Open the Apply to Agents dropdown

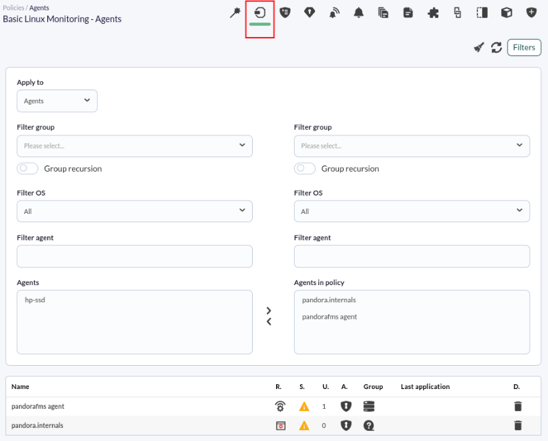pos(57,101)
